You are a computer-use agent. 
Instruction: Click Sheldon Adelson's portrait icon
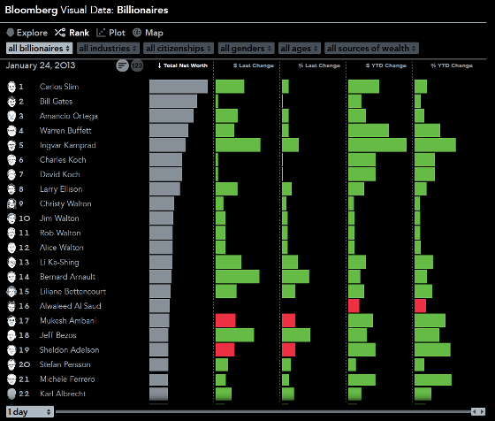point(11,350)
